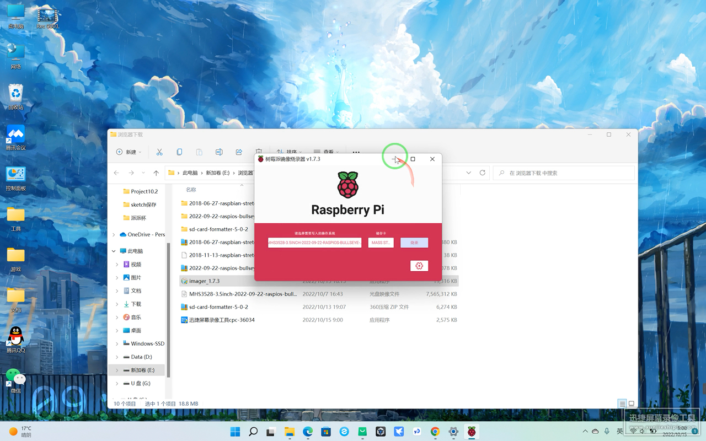This screenshot has height=441, width=706.
Task: Switch Explorer to details view layout icon
Action: tap(622, 404)
